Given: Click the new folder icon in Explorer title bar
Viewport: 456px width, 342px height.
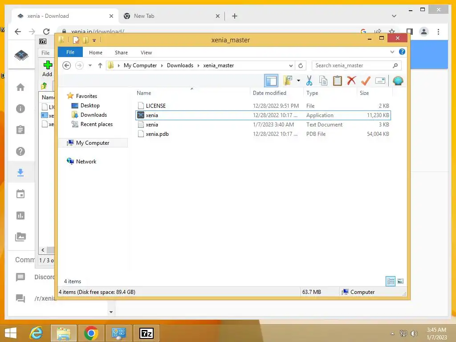Looking at the screenshot, I should [85, 40].
